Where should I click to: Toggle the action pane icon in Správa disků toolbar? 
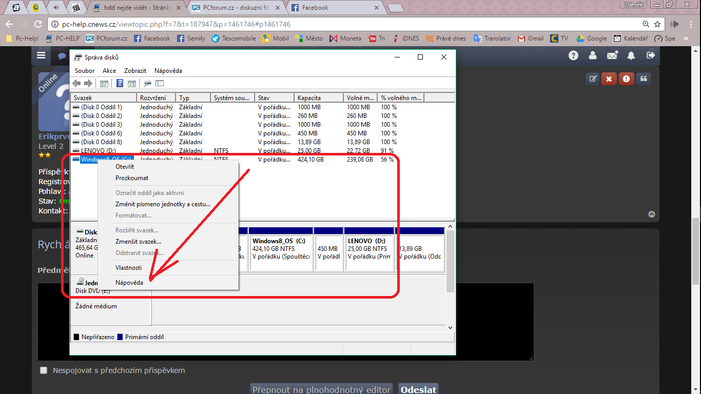(132, 84)
